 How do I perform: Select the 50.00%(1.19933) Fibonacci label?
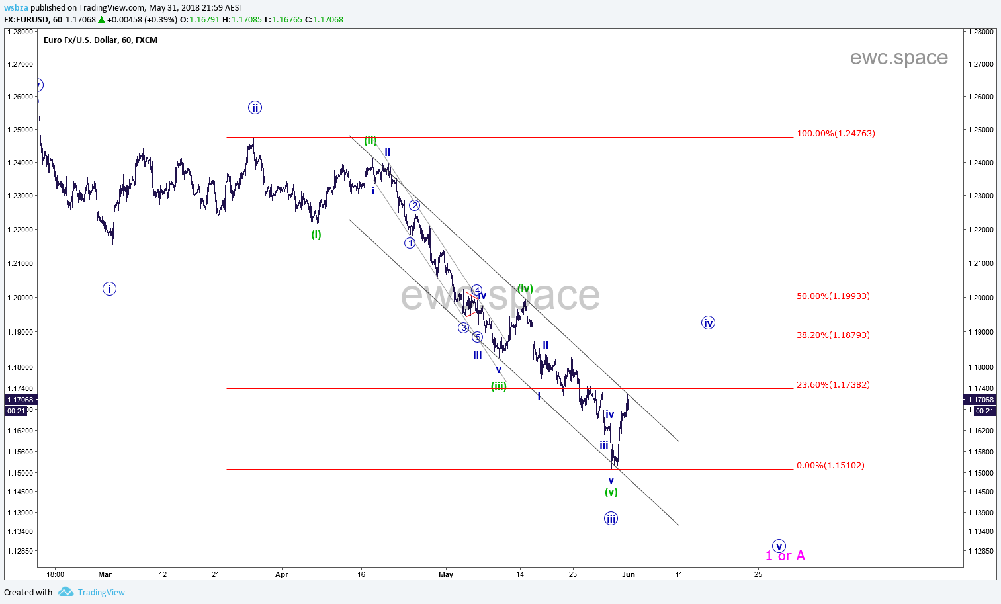tap(833, 296)
